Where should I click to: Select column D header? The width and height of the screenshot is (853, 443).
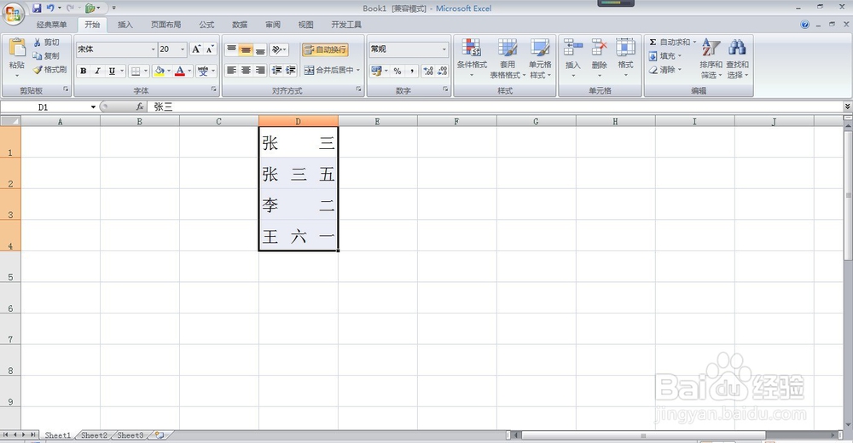point(298,121)
